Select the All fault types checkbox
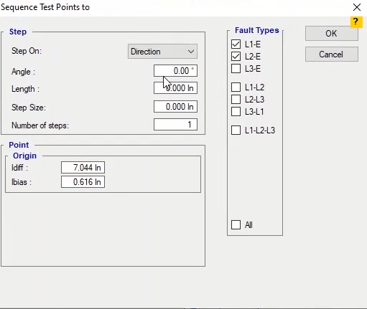 [236, 224]
